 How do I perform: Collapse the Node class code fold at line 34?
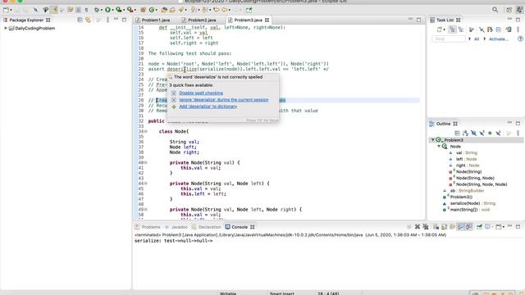coord(146,131)
